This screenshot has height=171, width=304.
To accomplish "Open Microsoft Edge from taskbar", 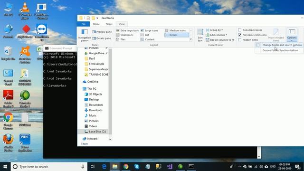I will tap(104, 167).
